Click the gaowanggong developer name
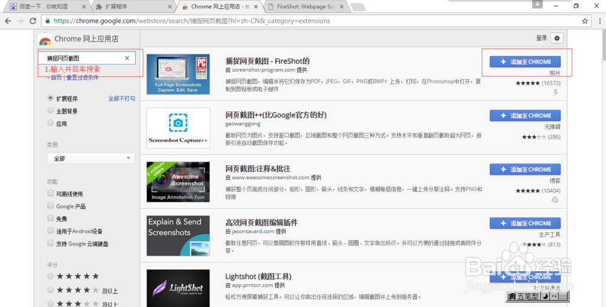The width and height of the screenshot is (606, 307). point(243,124)
